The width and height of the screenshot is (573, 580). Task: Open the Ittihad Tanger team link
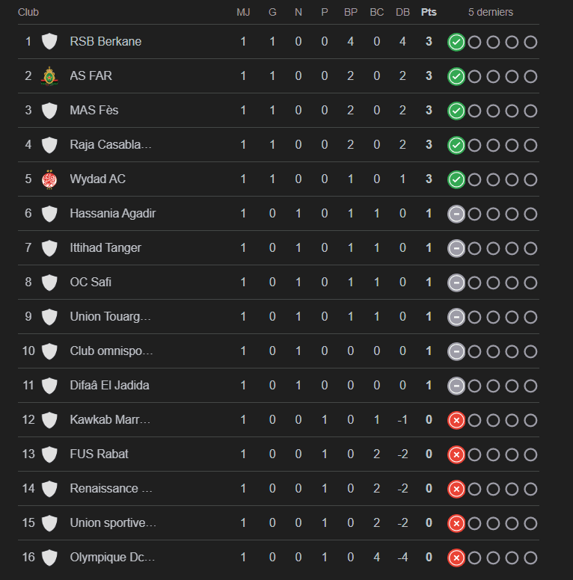pos(105,248)
